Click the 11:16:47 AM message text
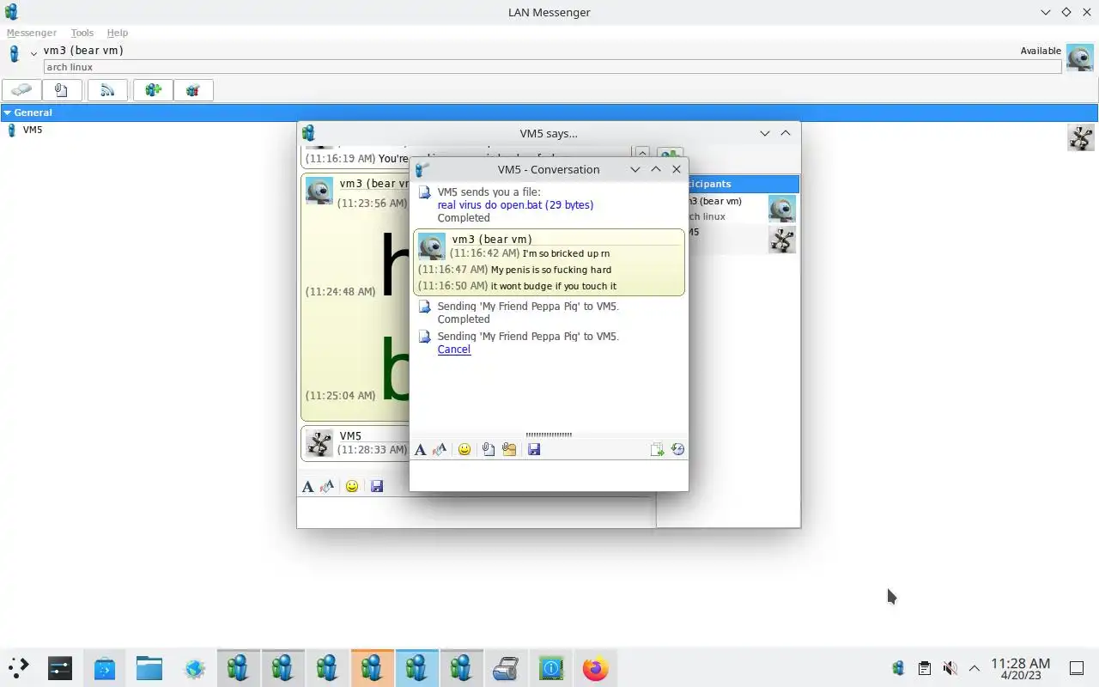This screenshot has width=1099, height=687. [551, 270]
